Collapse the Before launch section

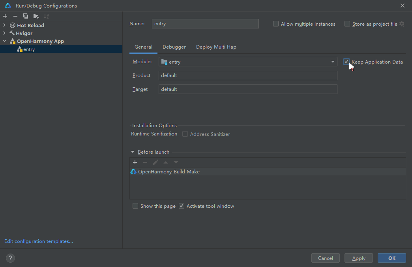coord(133,152)
